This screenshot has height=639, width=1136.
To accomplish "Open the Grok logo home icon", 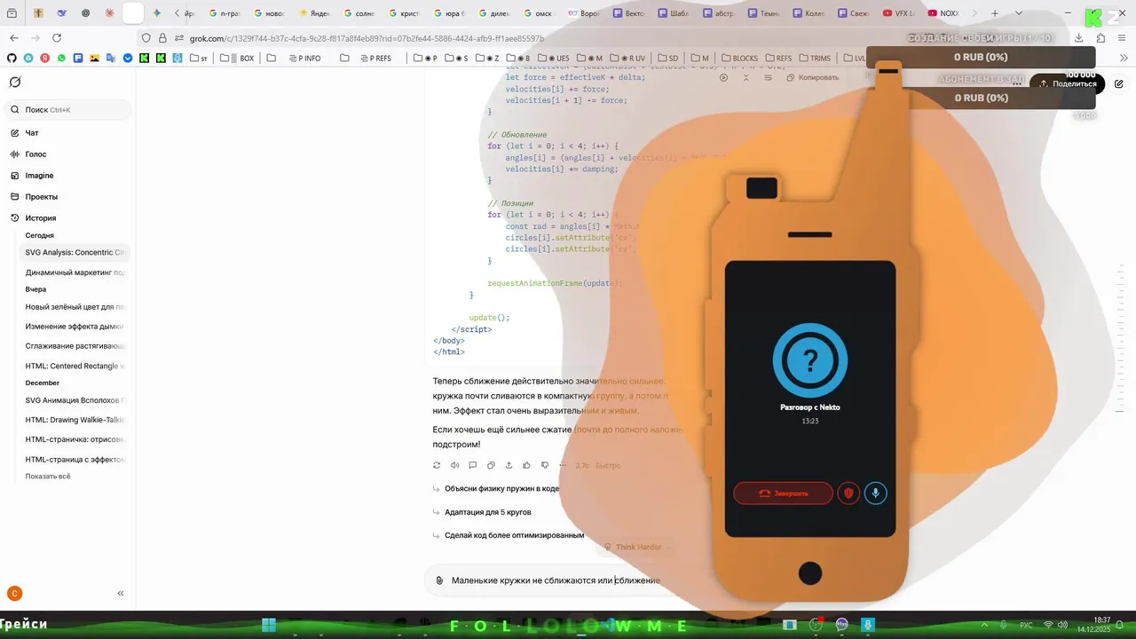I will pos(15,82).
